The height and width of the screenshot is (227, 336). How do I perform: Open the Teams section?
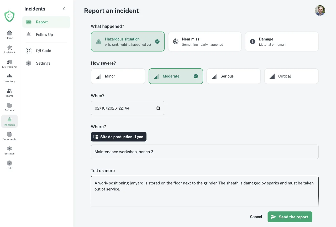[9, 92]
